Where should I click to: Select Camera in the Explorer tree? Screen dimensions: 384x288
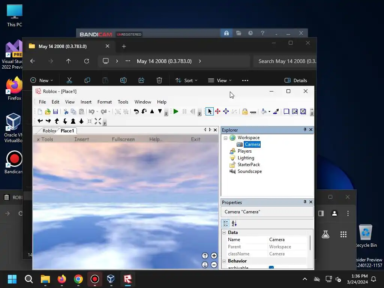point(252,144)
